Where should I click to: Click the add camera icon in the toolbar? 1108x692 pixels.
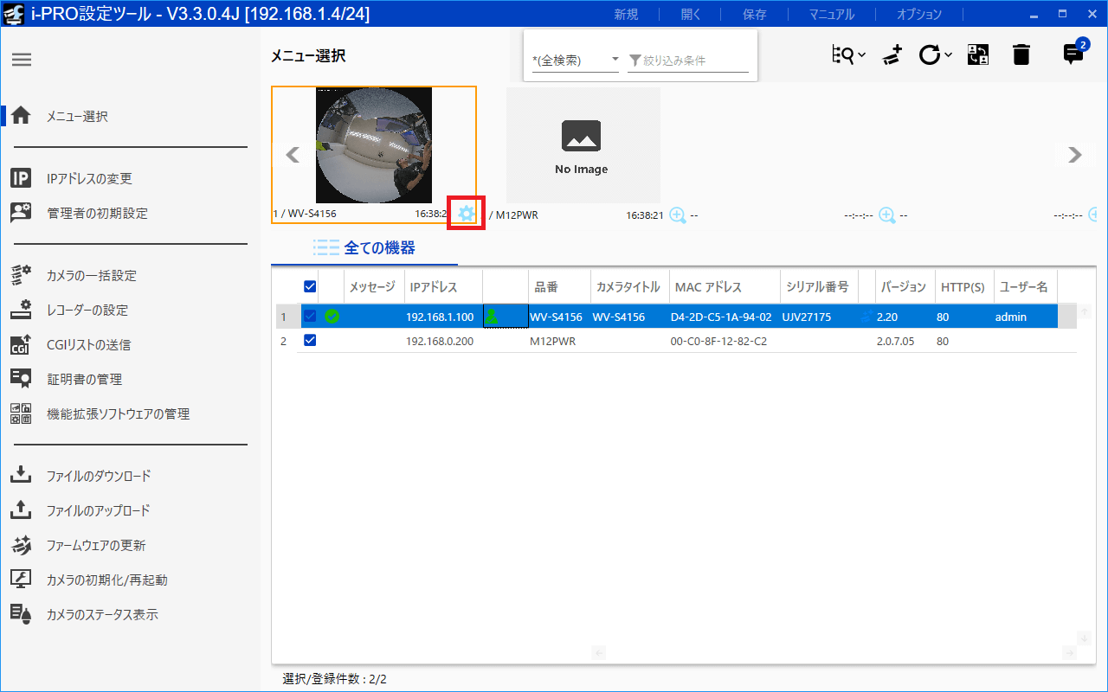[892, 55]
